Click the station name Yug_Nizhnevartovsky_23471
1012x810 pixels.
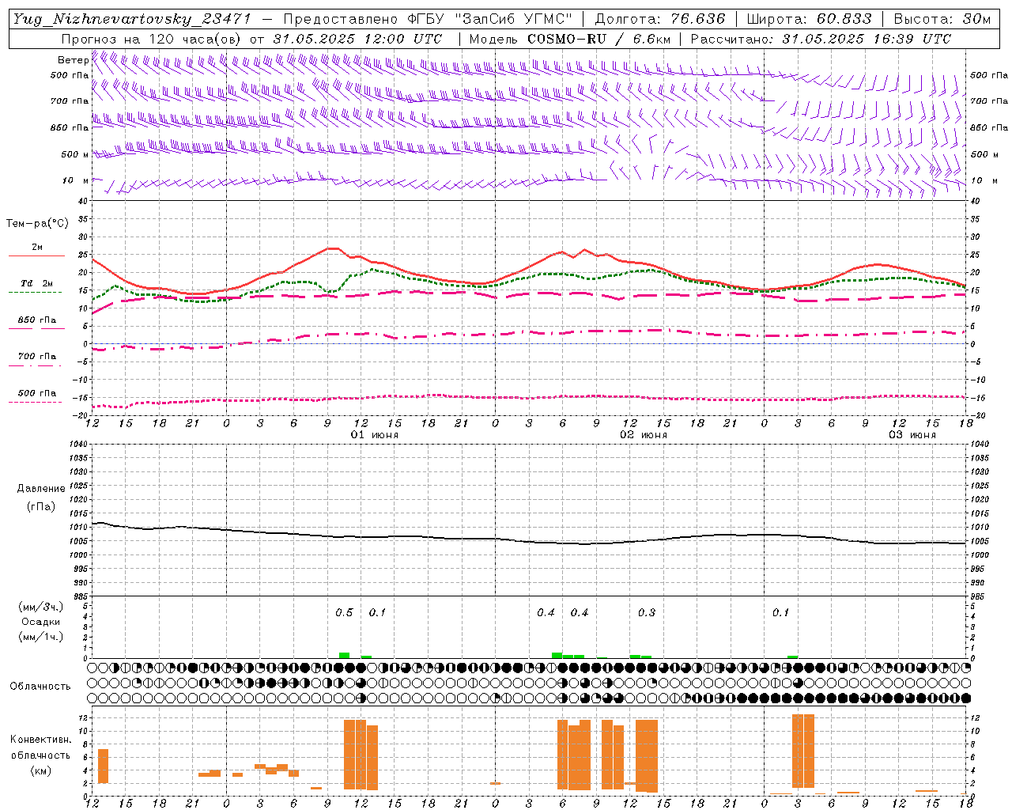(x=132, y=19)
